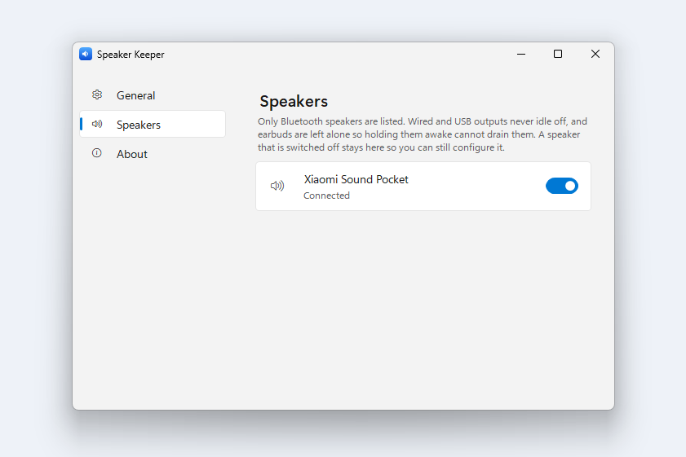This screenshot has height=457, width=686.
Task: Open the General settings page
Action: tap(153, 95)
